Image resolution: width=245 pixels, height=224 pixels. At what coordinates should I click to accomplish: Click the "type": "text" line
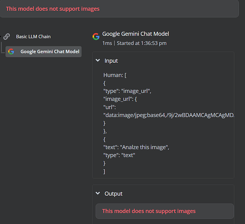[119, 155]
